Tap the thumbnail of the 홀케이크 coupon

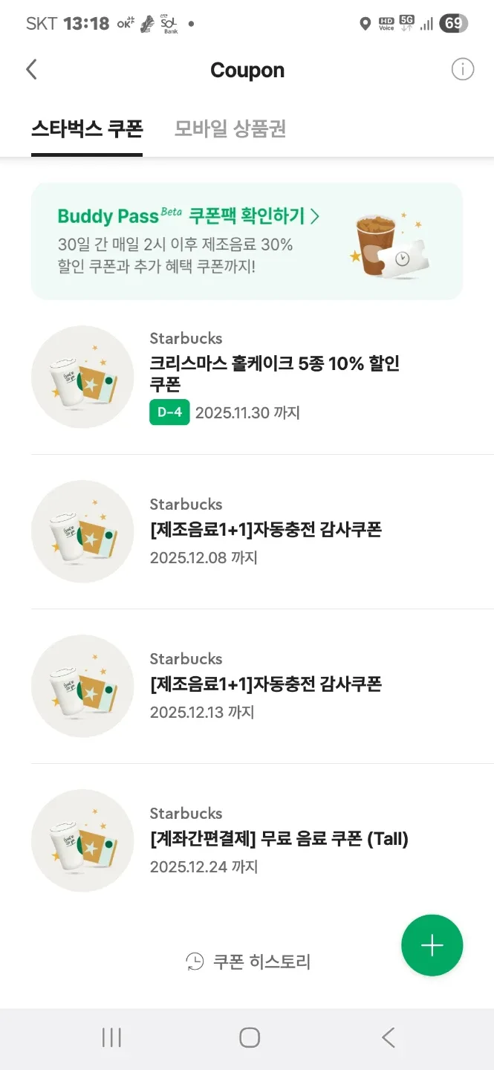tap(82, 377)
